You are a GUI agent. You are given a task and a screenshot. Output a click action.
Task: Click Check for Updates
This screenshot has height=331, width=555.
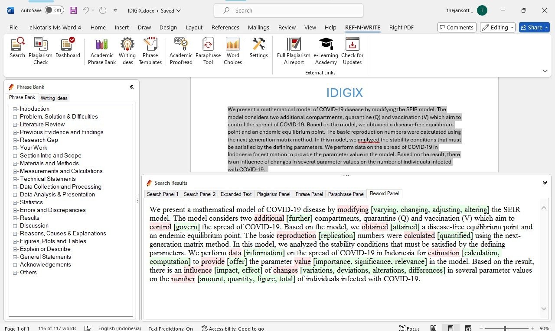pyautogui.click(x=352, y=51)
